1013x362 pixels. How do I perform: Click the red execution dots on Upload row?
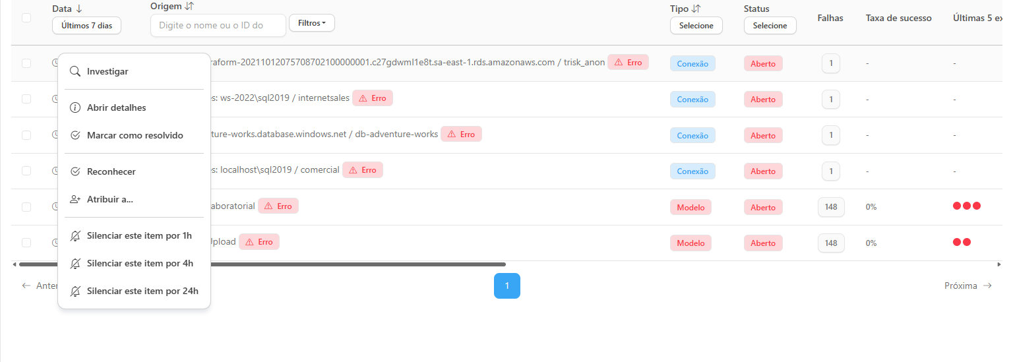click(962, 242)
